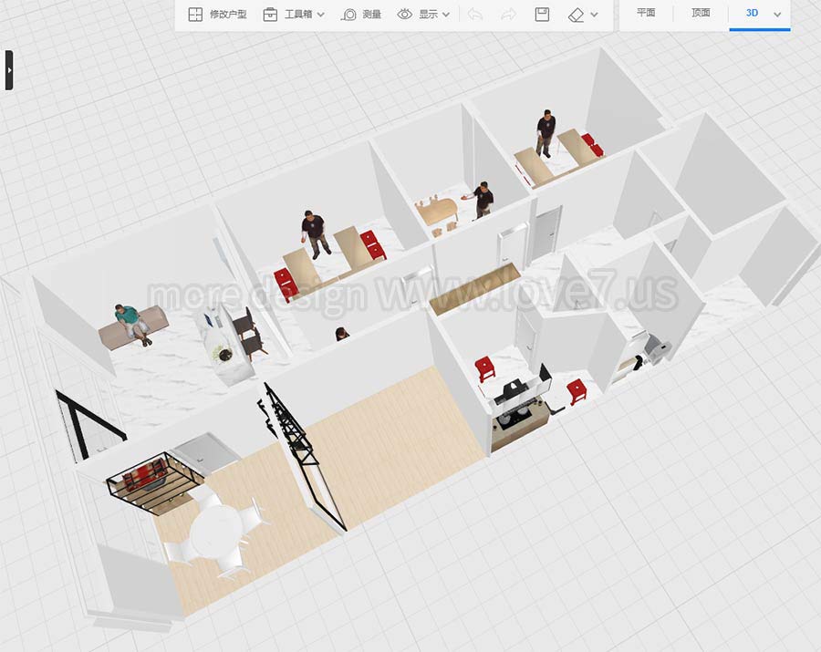The image size is (821, 652).
Task: Click the floor plan edit icon
Action: 195,14
